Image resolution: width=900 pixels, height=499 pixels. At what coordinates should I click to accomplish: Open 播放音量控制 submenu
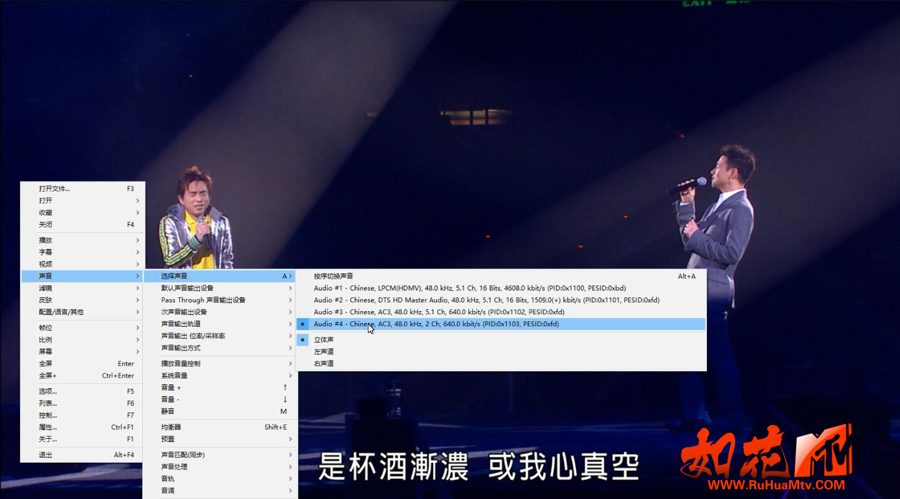220,364
